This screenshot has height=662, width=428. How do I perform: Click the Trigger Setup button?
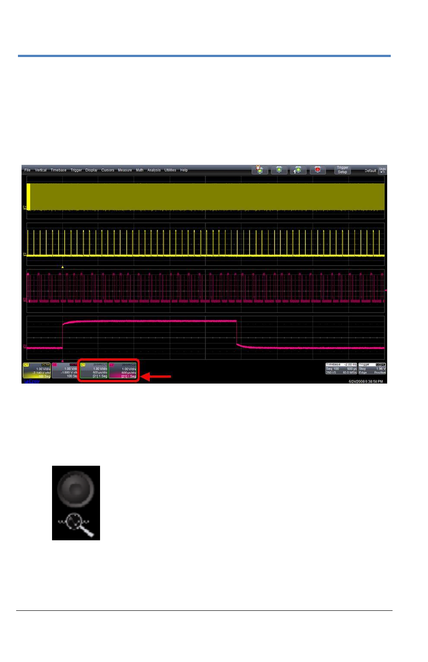(342, 170)
